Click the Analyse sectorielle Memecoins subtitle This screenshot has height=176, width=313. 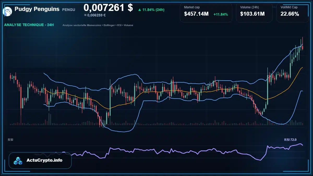tap(98, 25)
